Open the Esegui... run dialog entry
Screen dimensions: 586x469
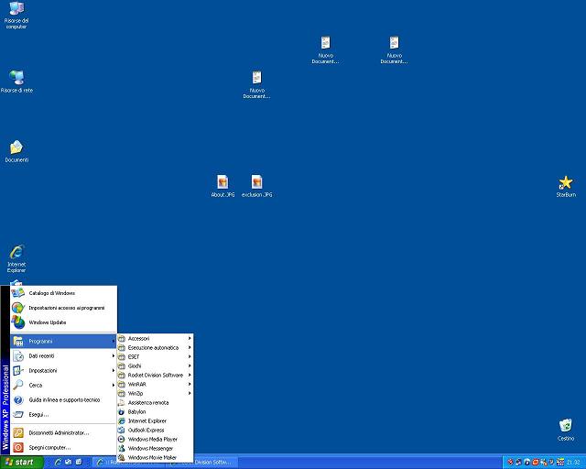click(63, 414)
